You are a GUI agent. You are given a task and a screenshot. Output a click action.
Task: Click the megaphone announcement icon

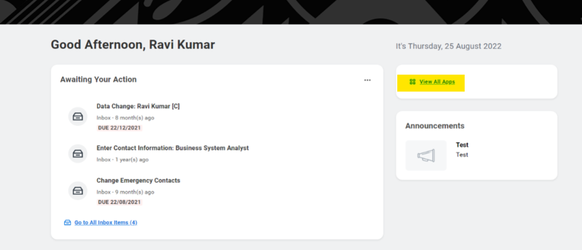point(426,156)
